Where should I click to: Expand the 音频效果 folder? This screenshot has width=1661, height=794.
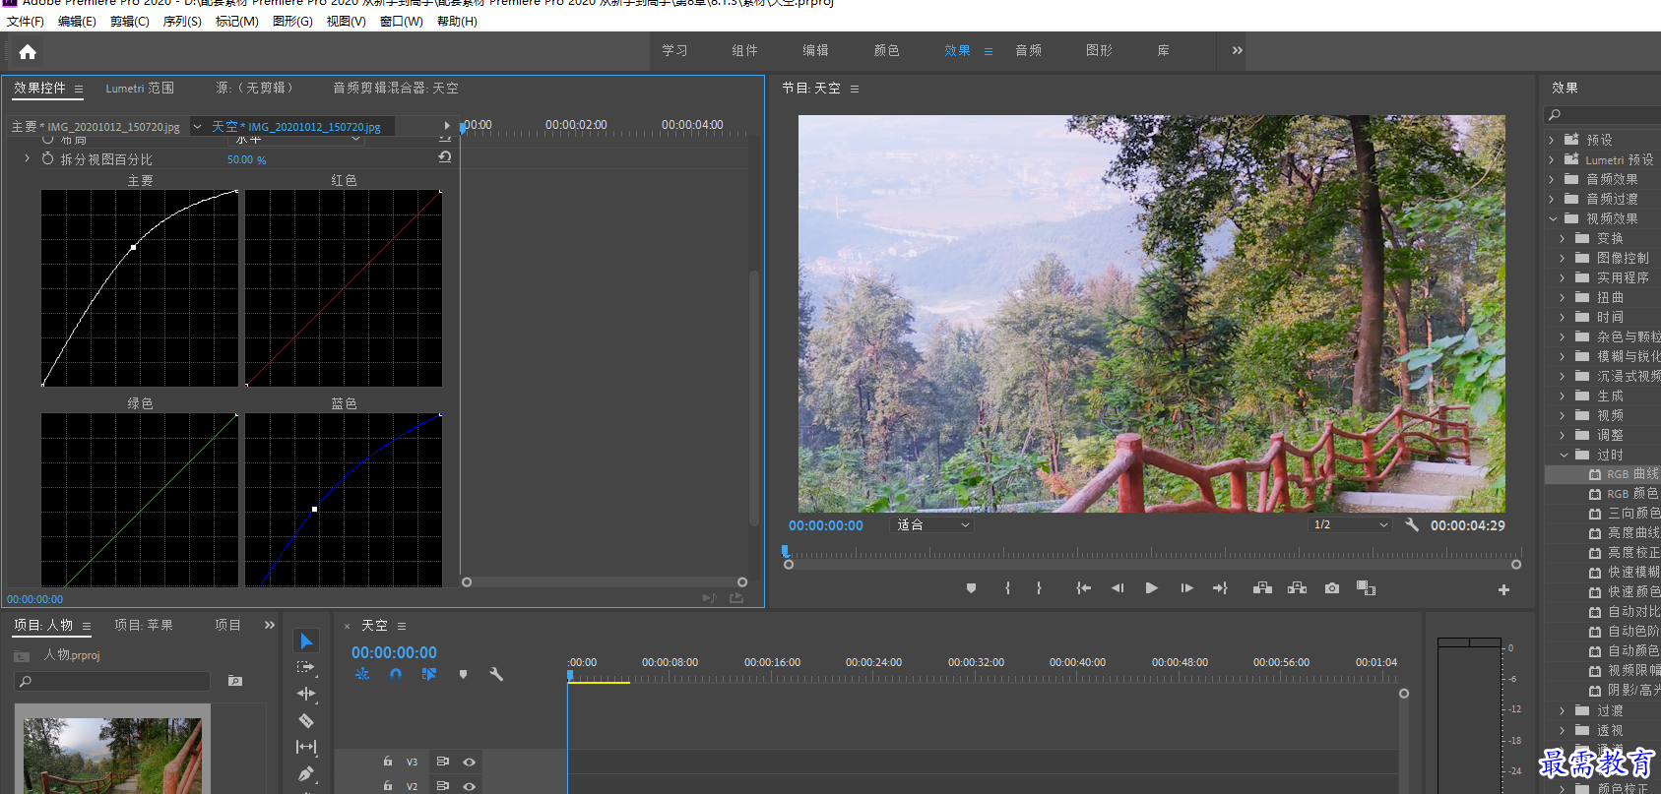click(x=1552, y=179)
